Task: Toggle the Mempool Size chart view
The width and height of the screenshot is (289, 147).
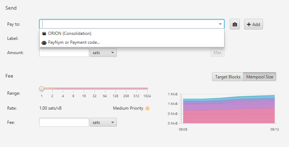Action: 259,77
